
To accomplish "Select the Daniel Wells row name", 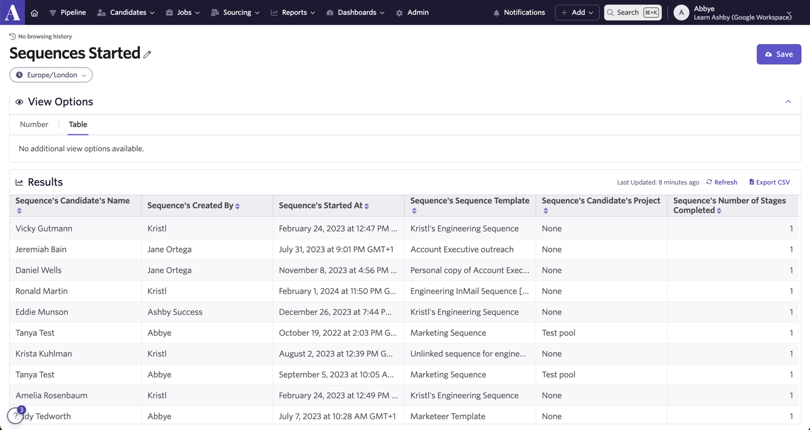I will point(38,270).
